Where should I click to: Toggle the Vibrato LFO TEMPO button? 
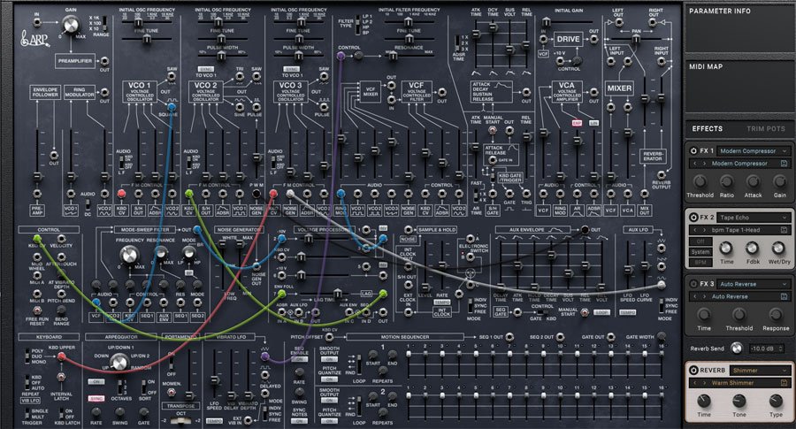tap(214, 421)
